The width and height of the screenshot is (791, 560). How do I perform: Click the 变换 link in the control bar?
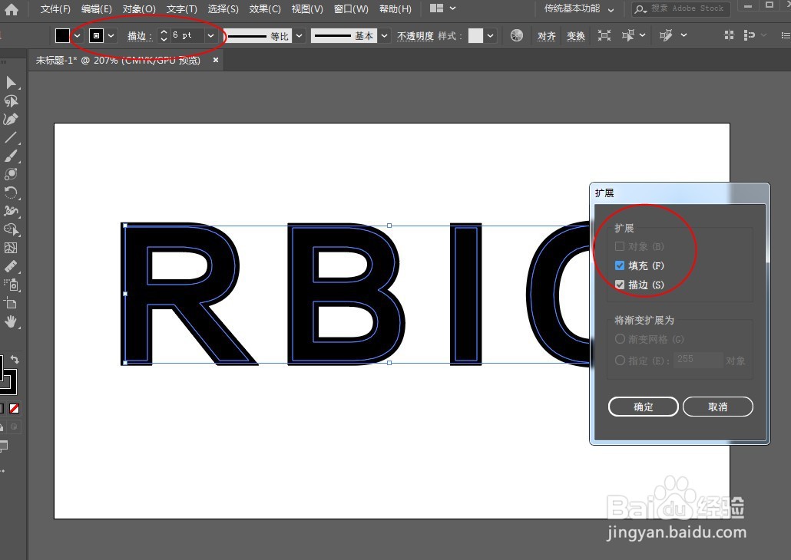click(x=576, y=36)
